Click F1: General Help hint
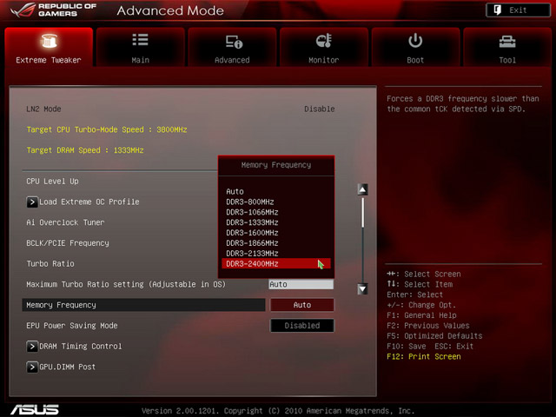This screenshot has height=417, width=556. click(x=421, y=315)
